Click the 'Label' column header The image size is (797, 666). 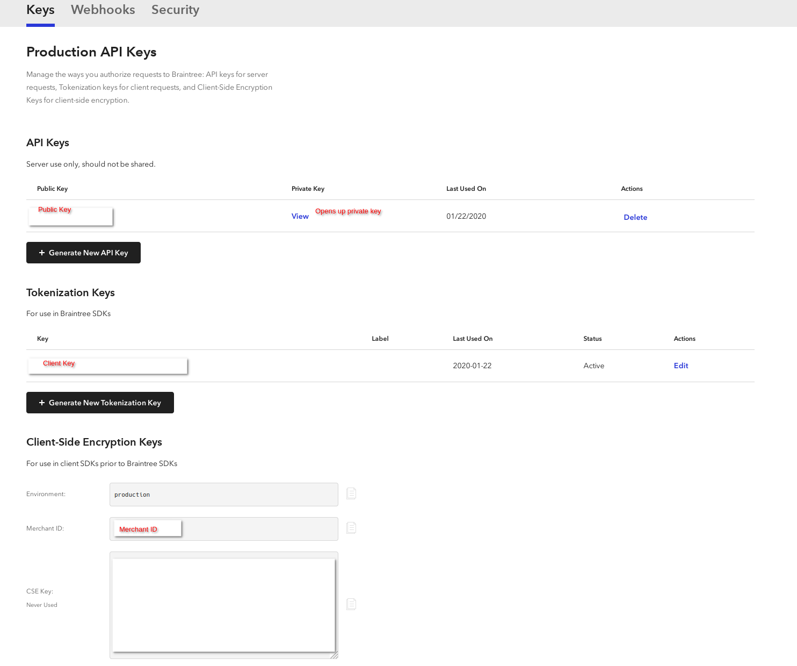(380, 339)
